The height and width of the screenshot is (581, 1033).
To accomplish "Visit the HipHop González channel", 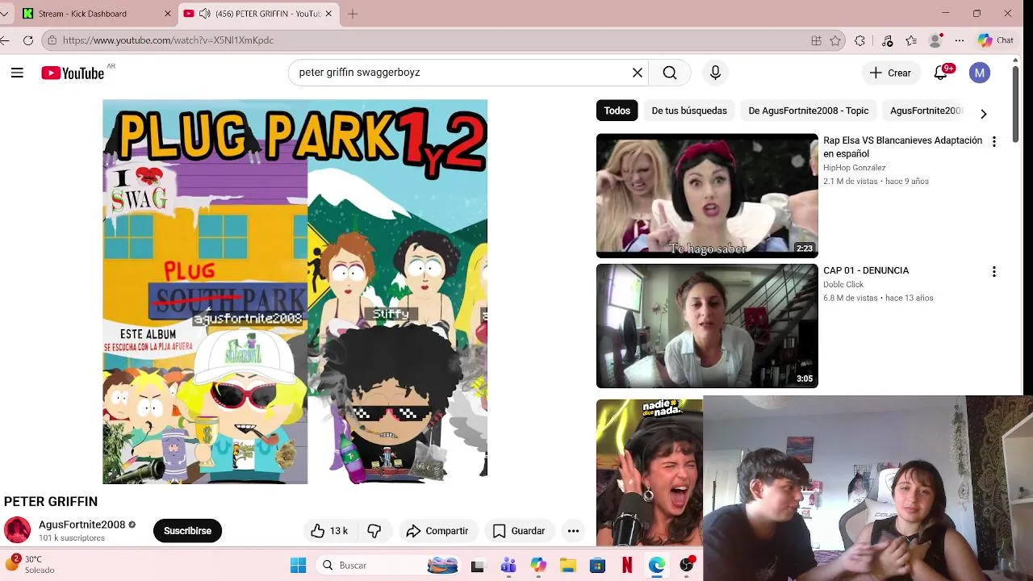I will pos(855,168).
